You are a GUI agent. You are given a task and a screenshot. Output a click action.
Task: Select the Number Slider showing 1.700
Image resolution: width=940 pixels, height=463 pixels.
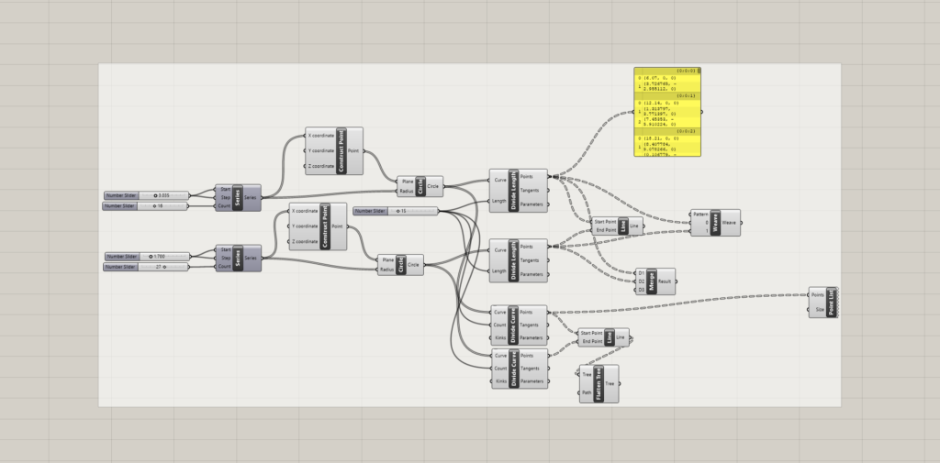tap(148, 257)
